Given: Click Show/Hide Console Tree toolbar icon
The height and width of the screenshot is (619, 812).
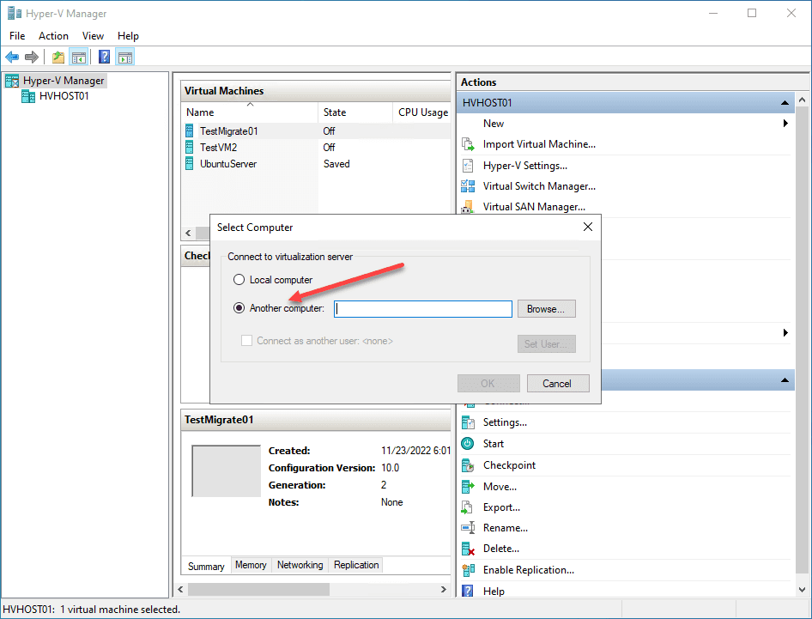Looking at the screenshot, I should click(79, 57).
